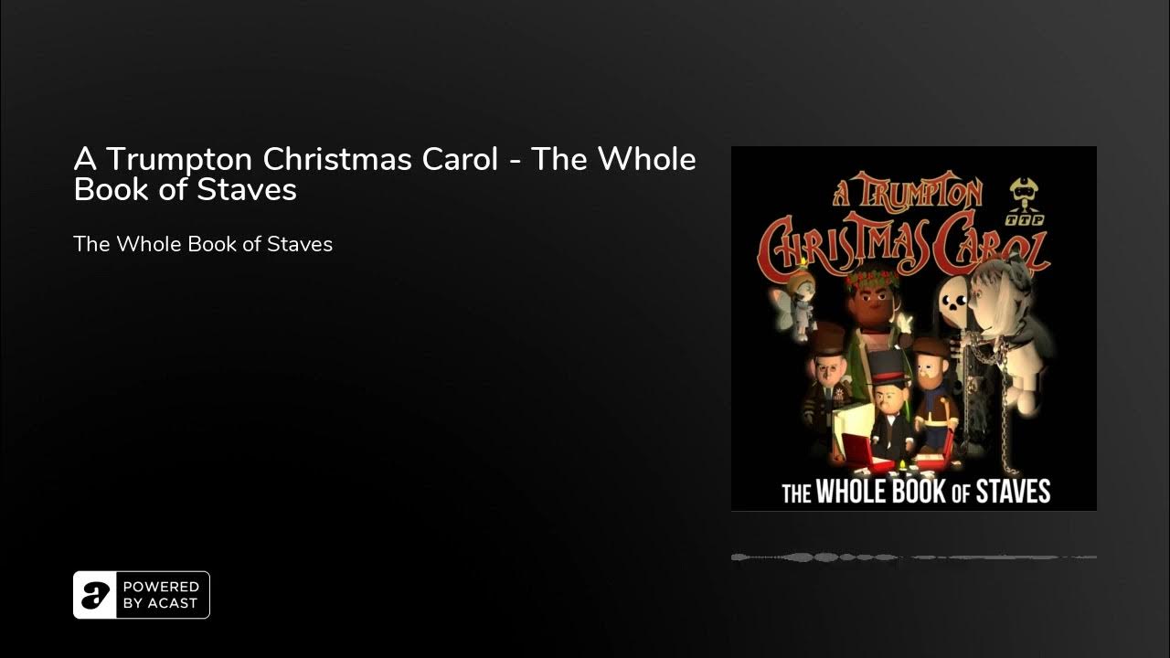Open the 'Powered by Acast' badge text
This screenshot has width=1170, height=658.
click(160, 595)
